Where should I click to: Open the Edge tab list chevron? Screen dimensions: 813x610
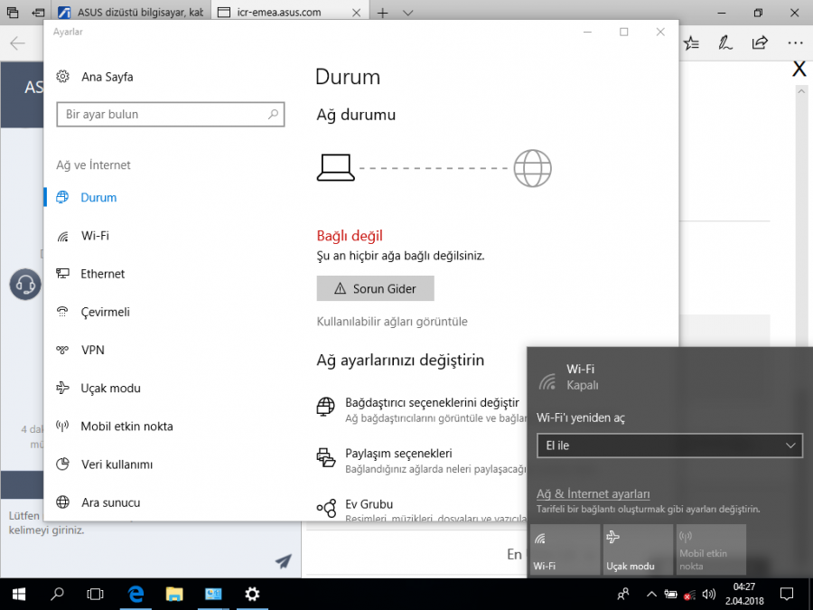click(x=408, y=13)
